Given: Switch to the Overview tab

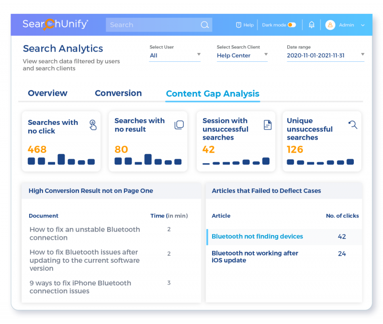Looking at the screenshot, I should click(47, 93).
